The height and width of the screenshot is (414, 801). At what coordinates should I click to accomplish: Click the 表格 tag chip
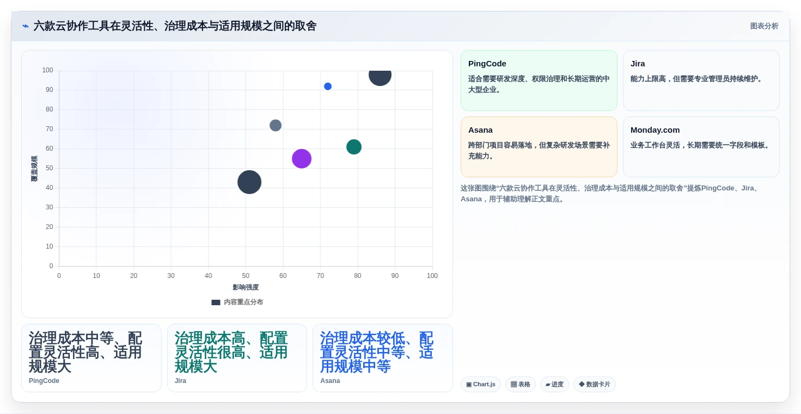point(521,385)
